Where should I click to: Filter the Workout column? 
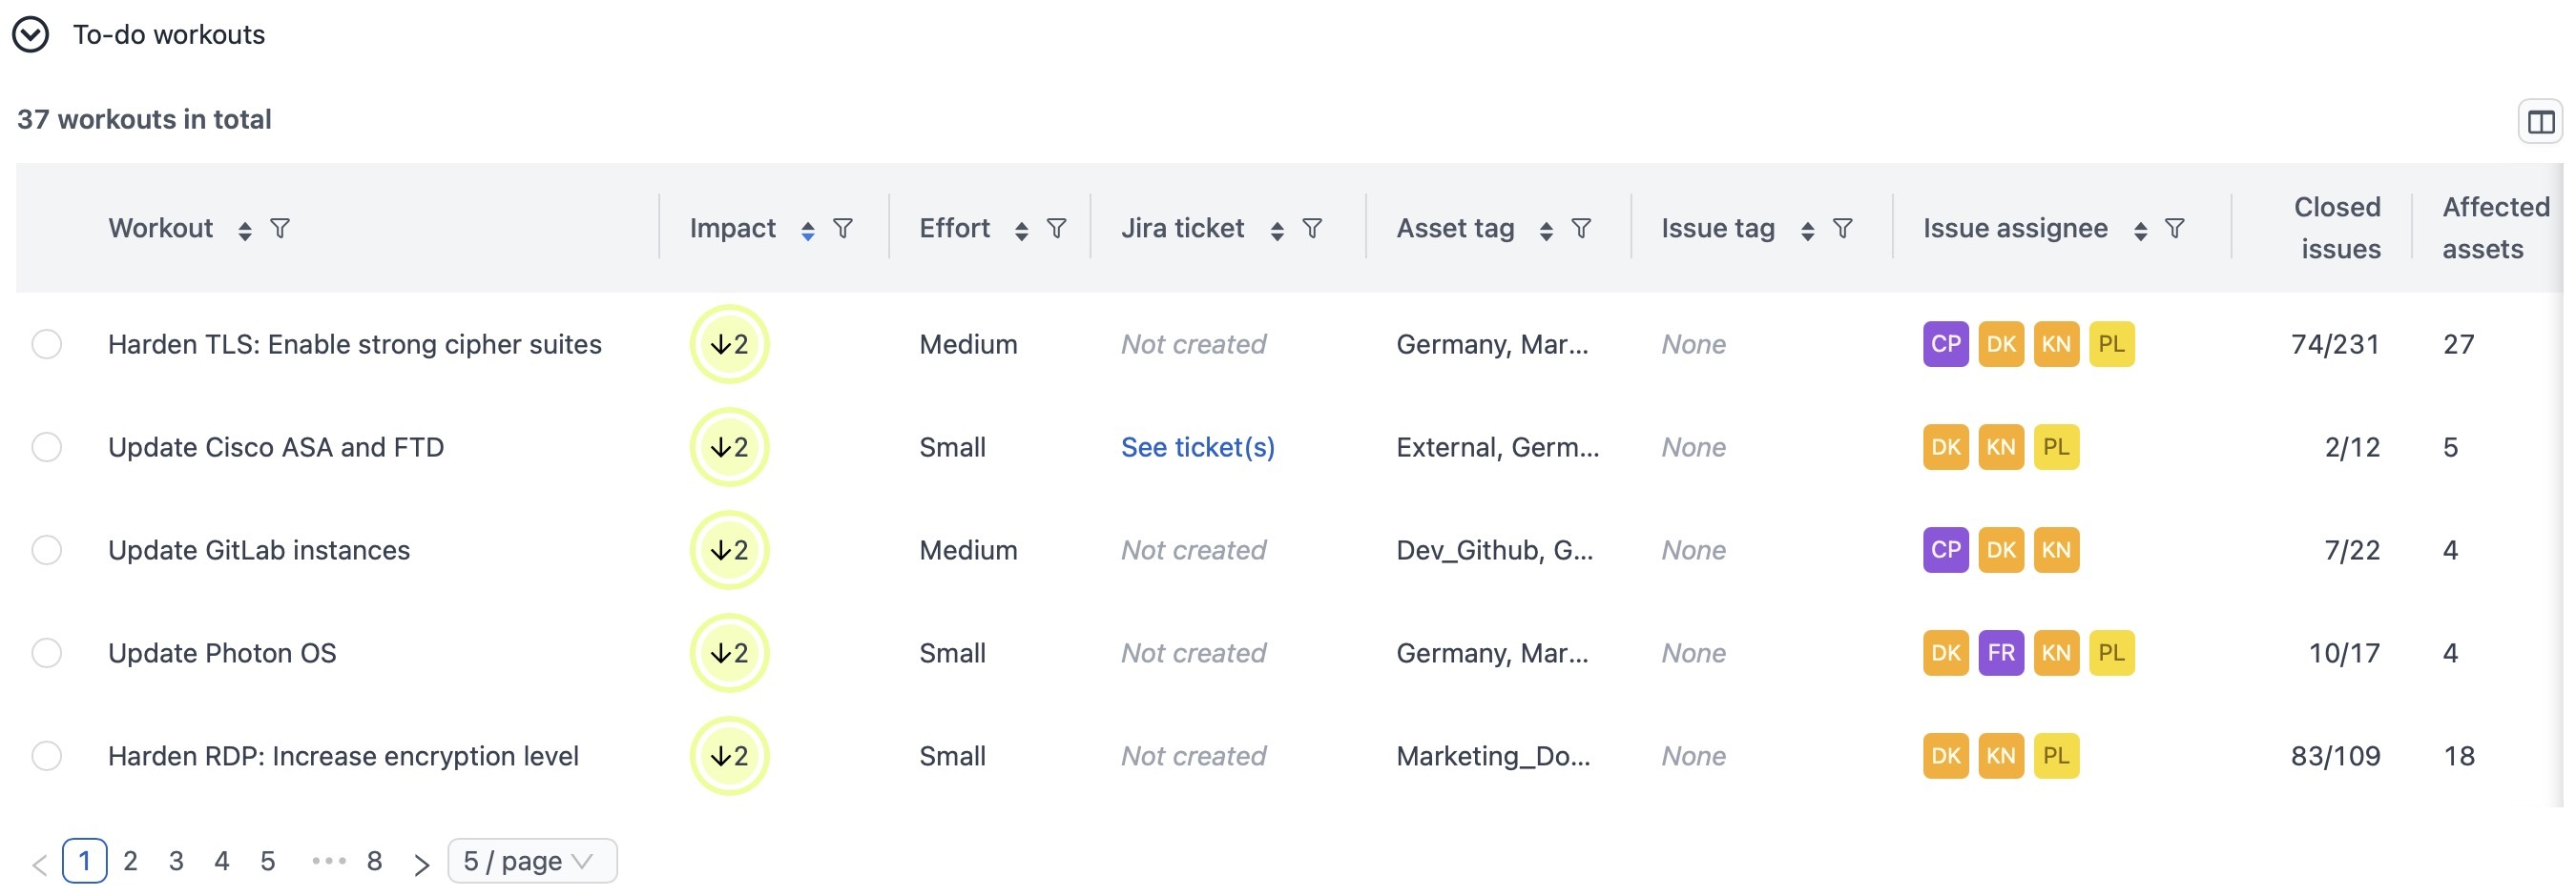(281, 229)
